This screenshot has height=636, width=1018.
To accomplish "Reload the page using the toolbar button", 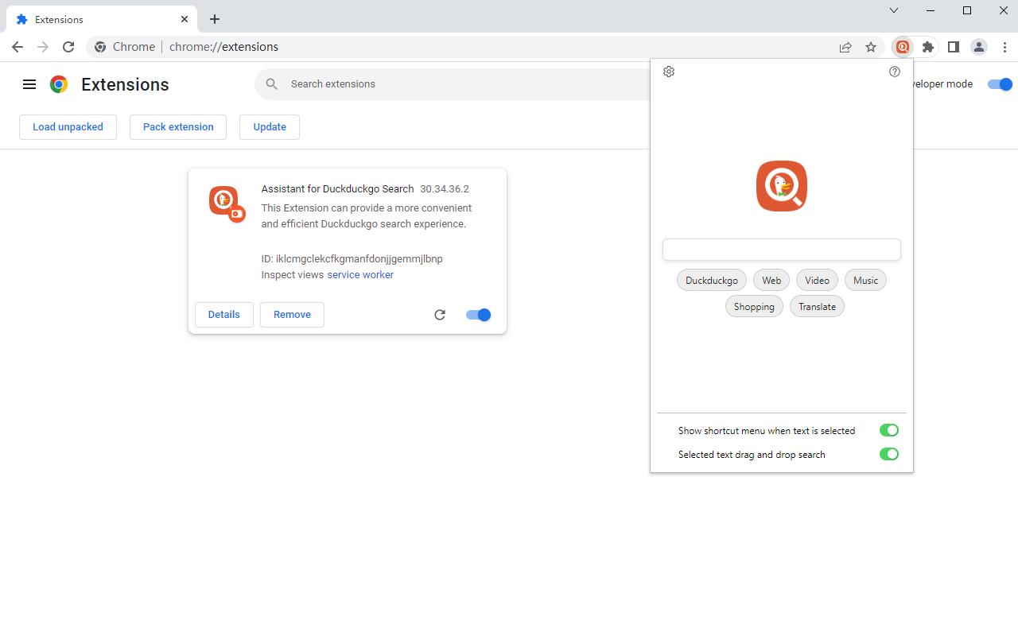I will [68, 47].
